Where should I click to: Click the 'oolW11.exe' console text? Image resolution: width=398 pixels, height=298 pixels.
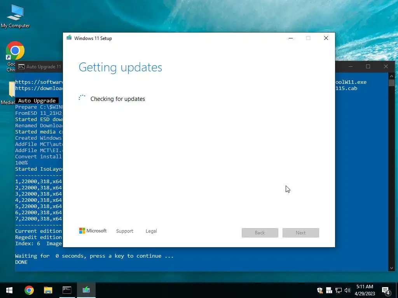[351, 82]
